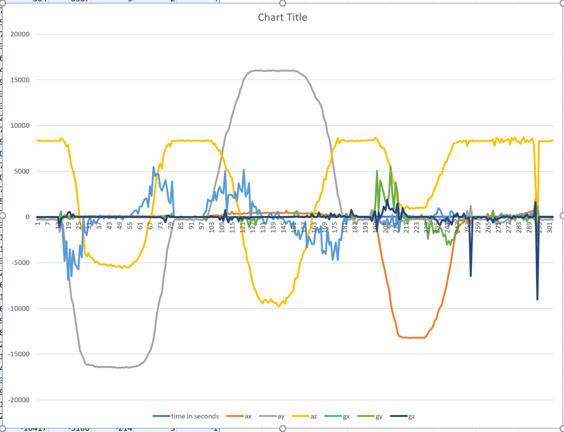The height and width of the screenshot is (432, 564).
Task: Select the 'ax' legend entry
Action: click(x=248, y=416)
